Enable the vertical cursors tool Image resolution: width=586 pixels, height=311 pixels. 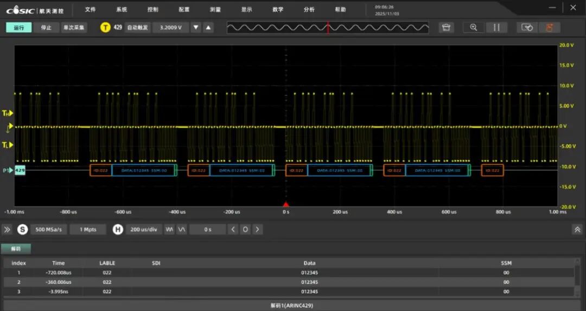coord(496,28)
